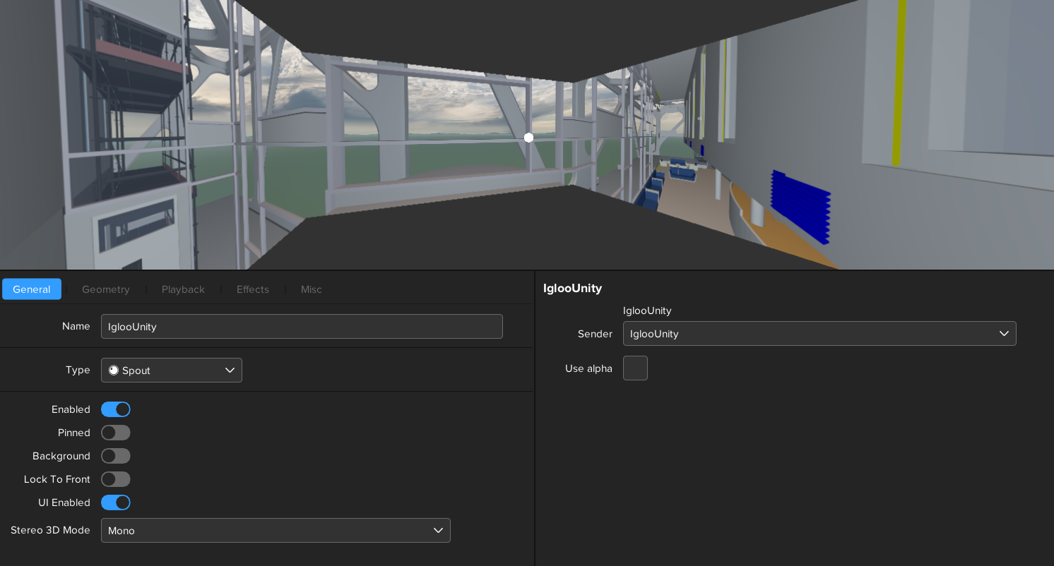Click the bold IglooUnity panel heading
The height and width of the screenshot is (566, 1054).
coord(572,288)
